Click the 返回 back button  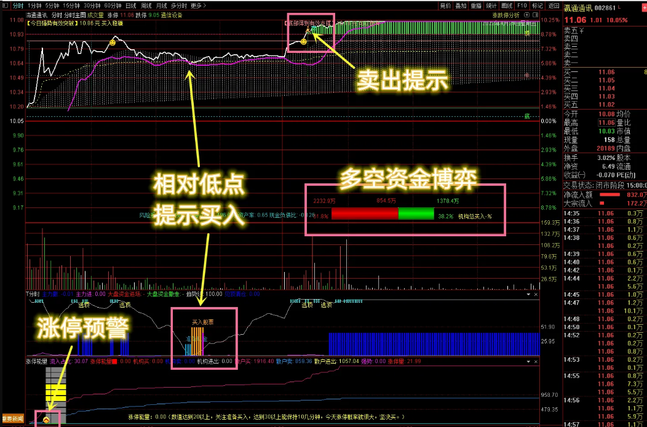(x=554, y=6)
